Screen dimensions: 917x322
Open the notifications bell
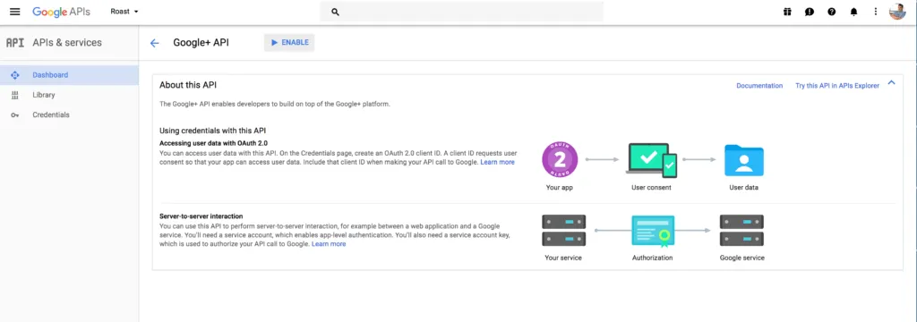point(853,12)
